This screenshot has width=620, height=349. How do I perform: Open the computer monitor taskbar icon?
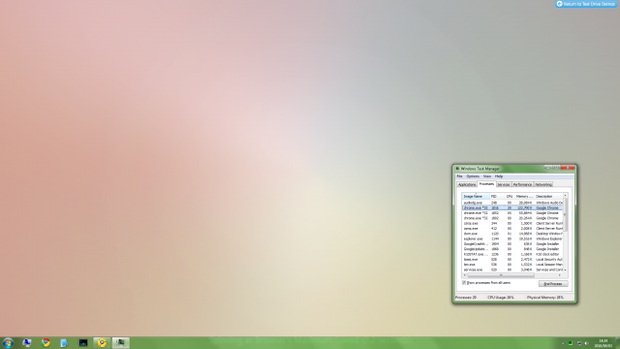point(26,342)
